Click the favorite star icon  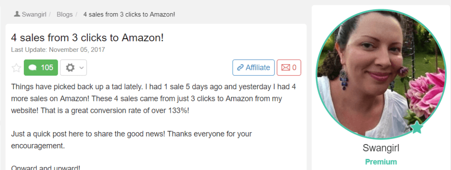point(16,68)
